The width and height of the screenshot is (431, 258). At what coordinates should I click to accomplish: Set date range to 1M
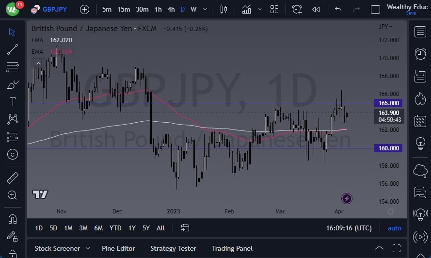click(x=68, y=228)
